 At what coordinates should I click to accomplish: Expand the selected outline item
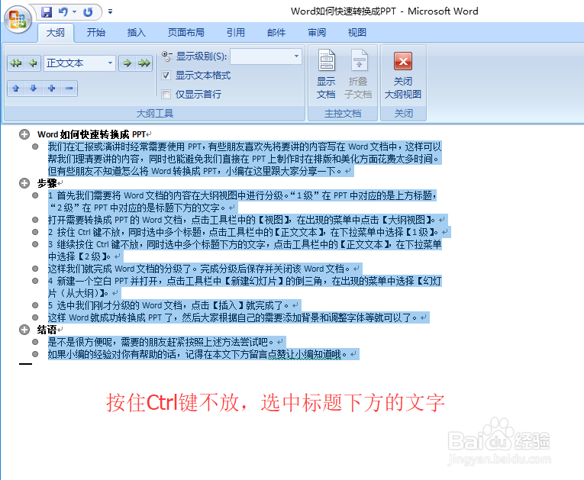click(x=51, y=89)
